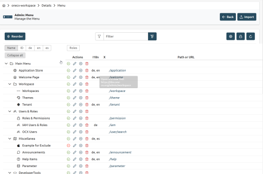Click the circle-dot toolbar button

tap(231, 37)
